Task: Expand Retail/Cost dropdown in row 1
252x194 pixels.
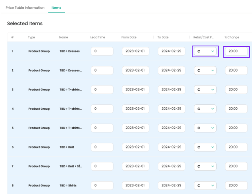Action: [205, 51]
